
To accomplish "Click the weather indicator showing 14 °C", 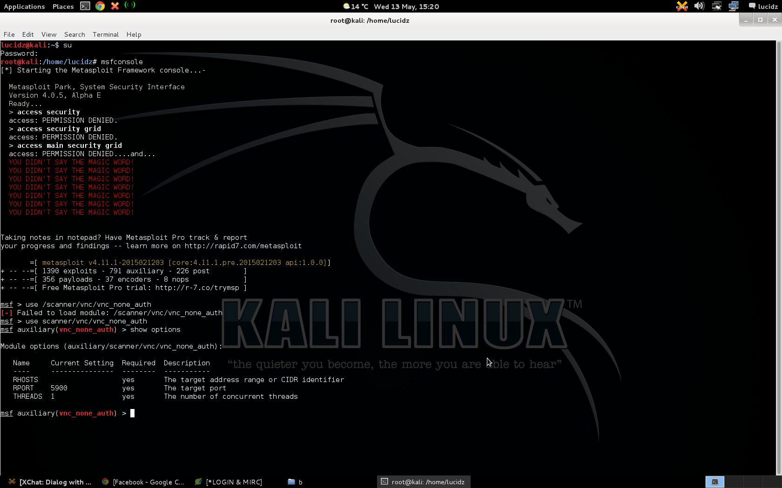I will [356, 7].
